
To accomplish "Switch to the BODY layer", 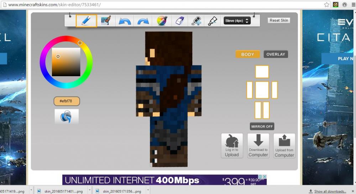I will tap(247, 54).
